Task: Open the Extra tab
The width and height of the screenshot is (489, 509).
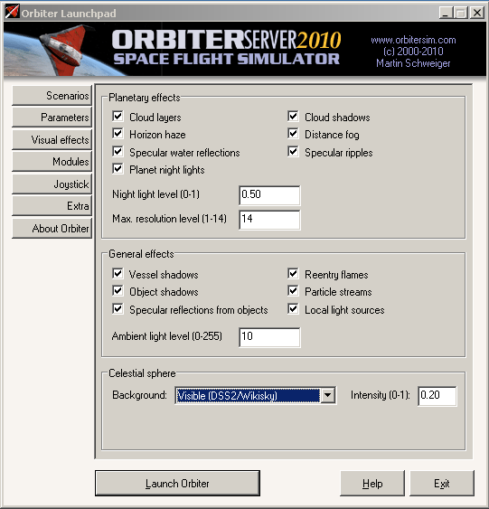Action: point(52,206)
